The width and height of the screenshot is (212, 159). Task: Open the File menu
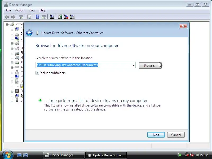tap(8, 10)
